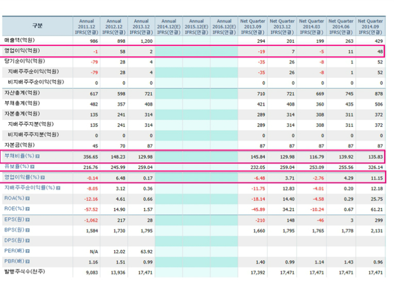394x292 pixels.
Task: Click the 구분 header cell
Action: pos(37,26)
